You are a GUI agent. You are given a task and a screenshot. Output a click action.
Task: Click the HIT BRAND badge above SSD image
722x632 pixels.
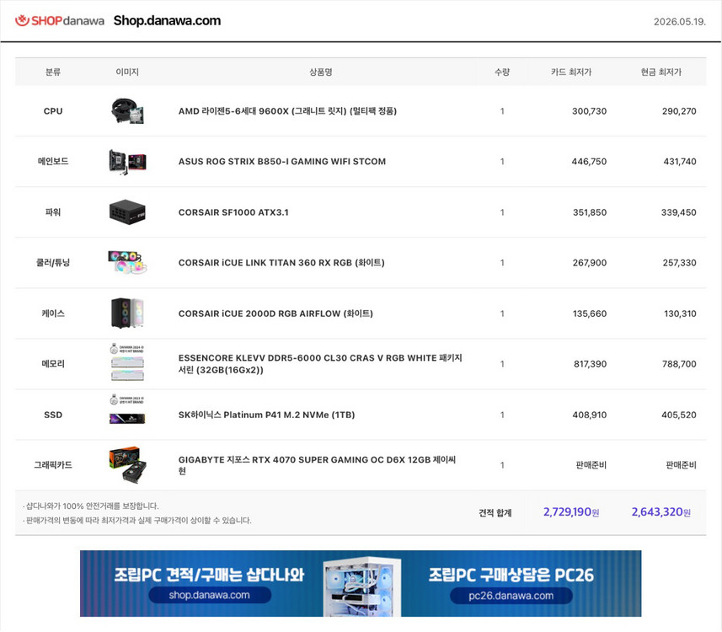coord(127,399)
